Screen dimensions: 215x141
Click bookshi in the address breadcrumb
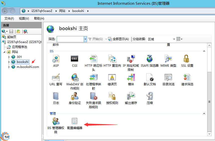coord(78,11)
